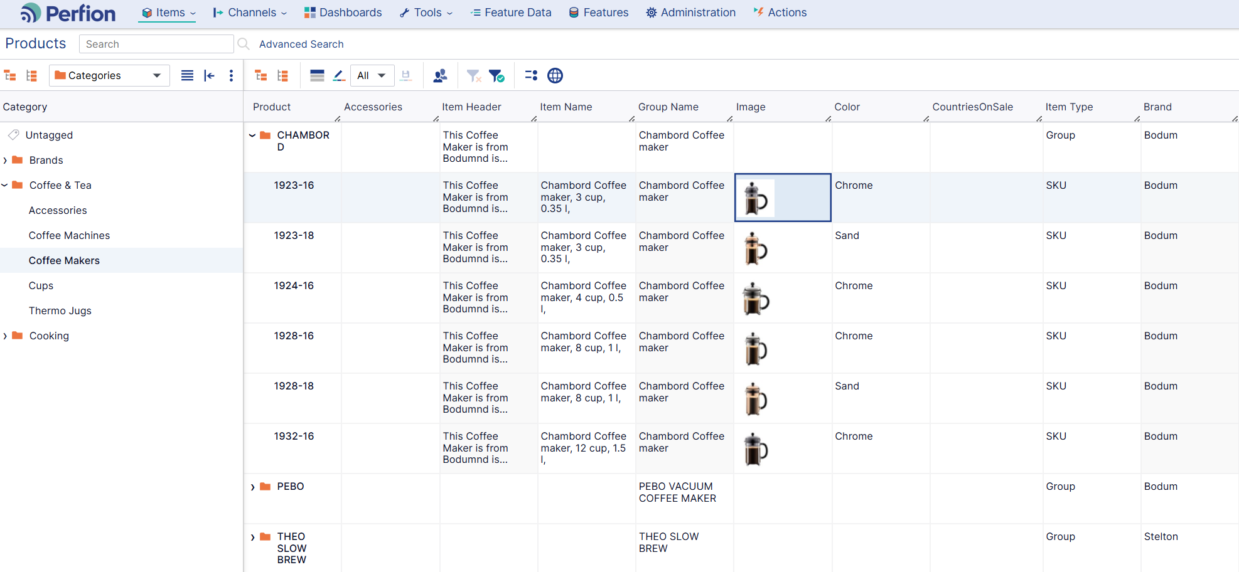The width and height of the screenshot is (1239, 572).
Task: Click the search magnifier icon
Action: click(244, 44)
